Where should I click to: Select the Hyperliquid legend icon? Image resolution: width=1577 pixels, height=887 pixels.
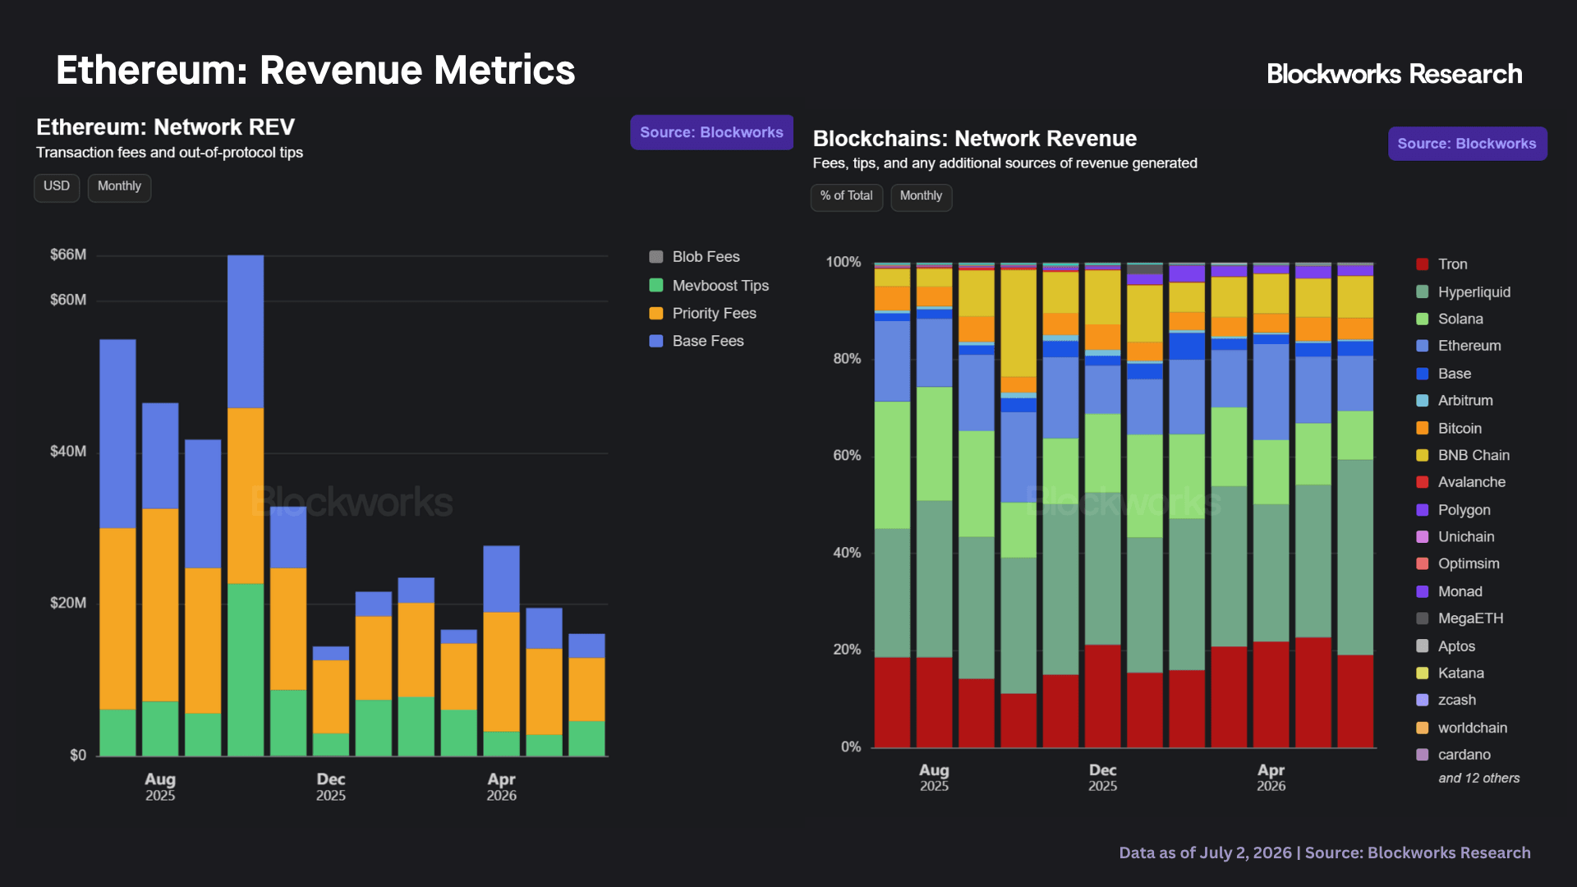point(1423,292)
